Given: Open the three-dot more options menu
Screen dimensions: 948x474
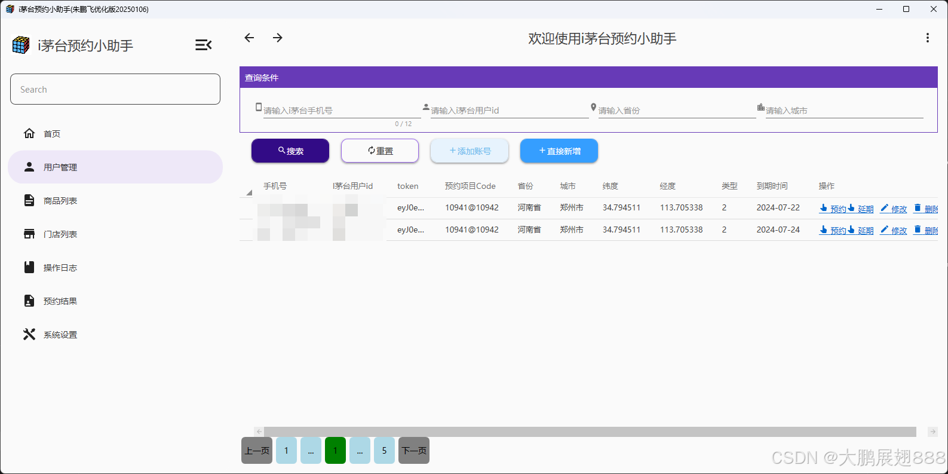Looking at the screenshot, I should tap(927, 38).
